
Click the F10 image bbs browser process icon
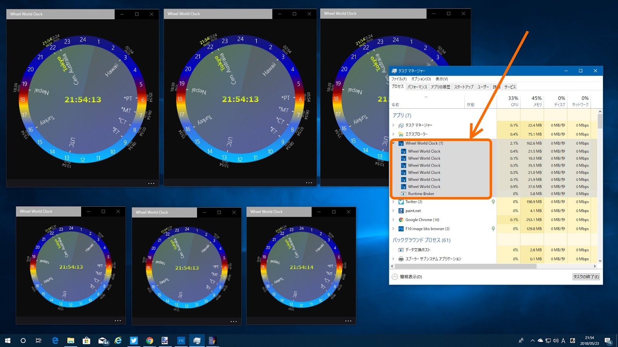coord(400,228)
